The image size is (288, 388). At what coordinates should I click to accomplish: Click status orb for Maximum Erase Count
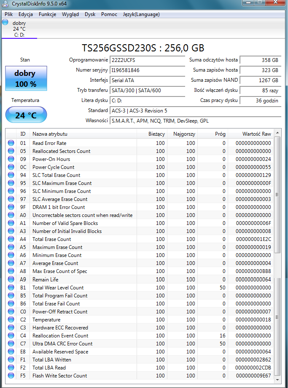pos(11,247)
